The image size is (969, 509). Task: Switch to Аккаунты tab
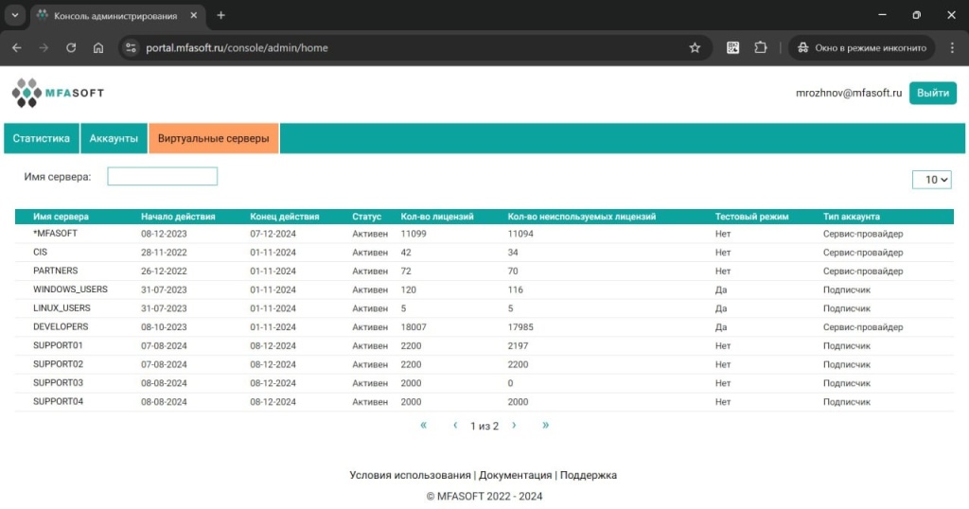[x=114, y=138]
